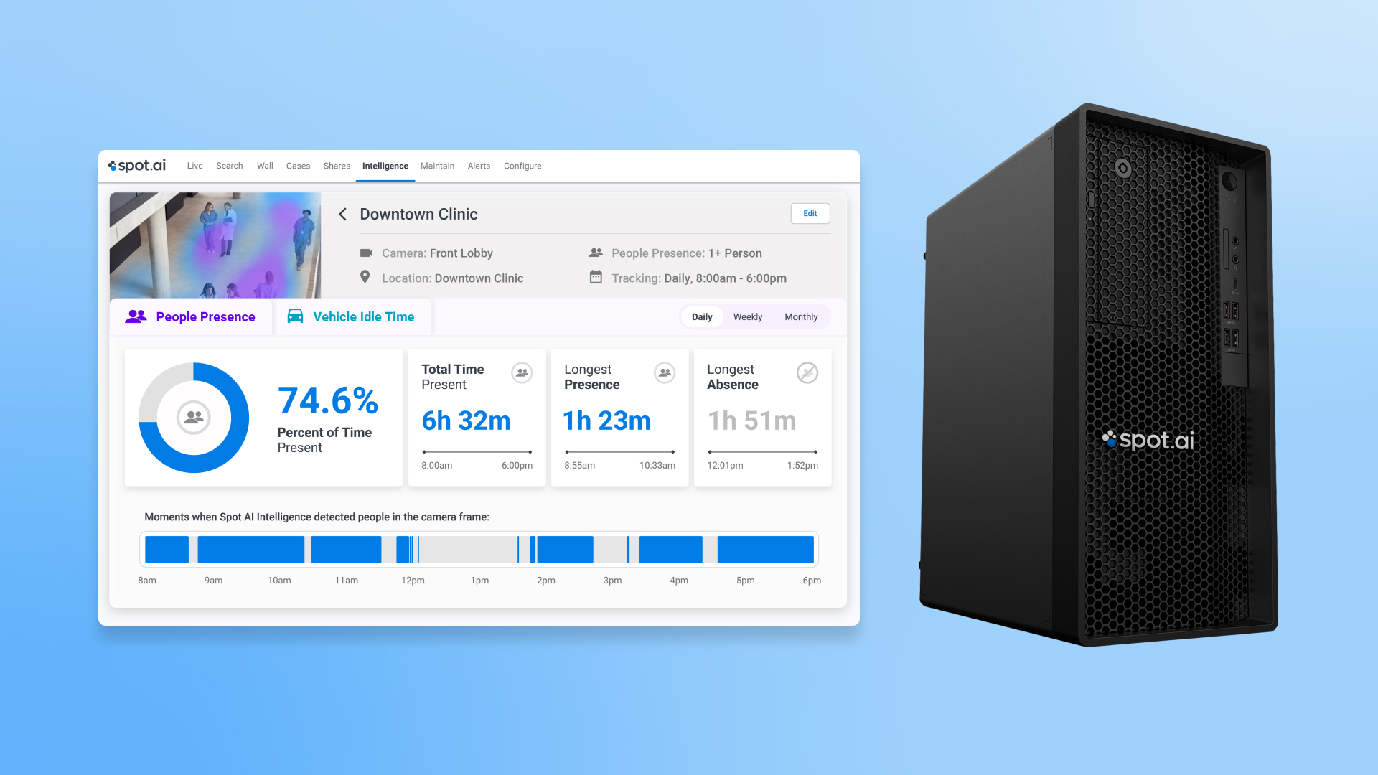This screenshot has height=775, width=1378.
Task: Click the people icon inside donut chart
Action: click(193, 417)
